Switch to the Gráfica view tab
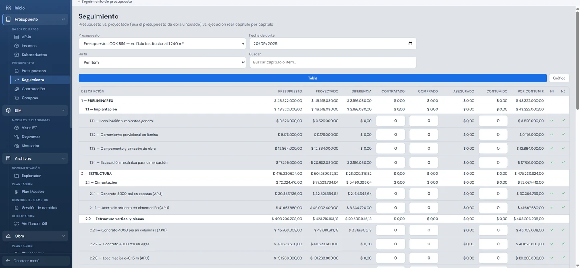The image size is (580, 268). pos(559,78)
